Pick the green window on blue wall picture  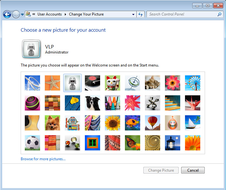(x=92, y=143)
